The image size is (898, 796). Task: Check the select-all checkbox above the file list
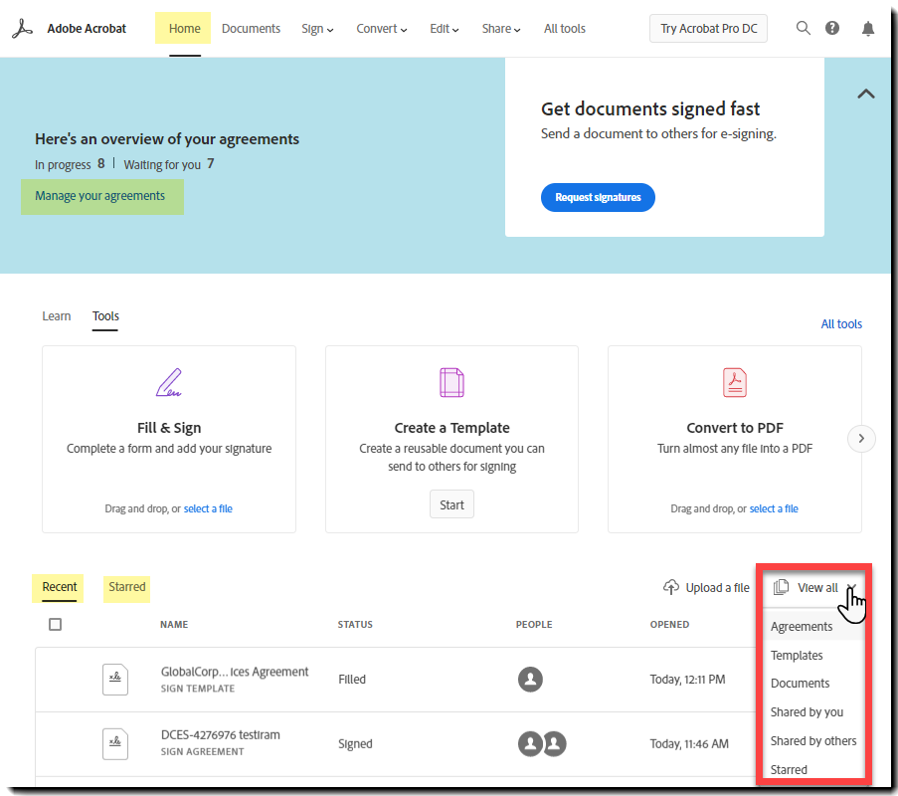pos(56,624)
